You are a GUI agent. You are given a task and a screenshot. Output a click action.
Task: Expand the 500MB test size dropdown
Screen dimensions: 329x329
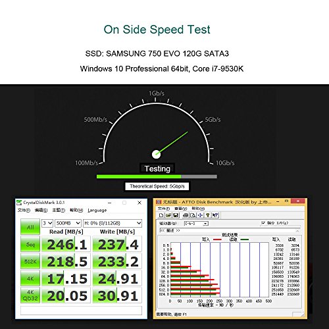[x=68, y=223]
